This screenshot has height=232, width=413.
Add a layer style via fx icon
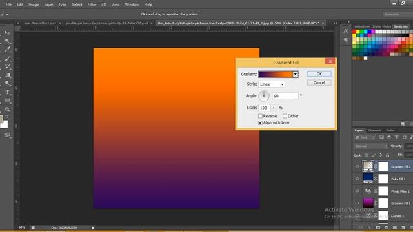coord(369,227)
